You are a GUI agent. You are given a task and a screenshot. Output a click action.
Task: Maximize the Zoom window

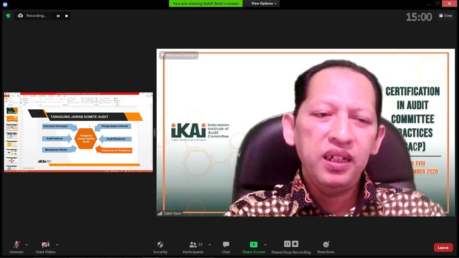pyautogui.click(x=437, y=4)
